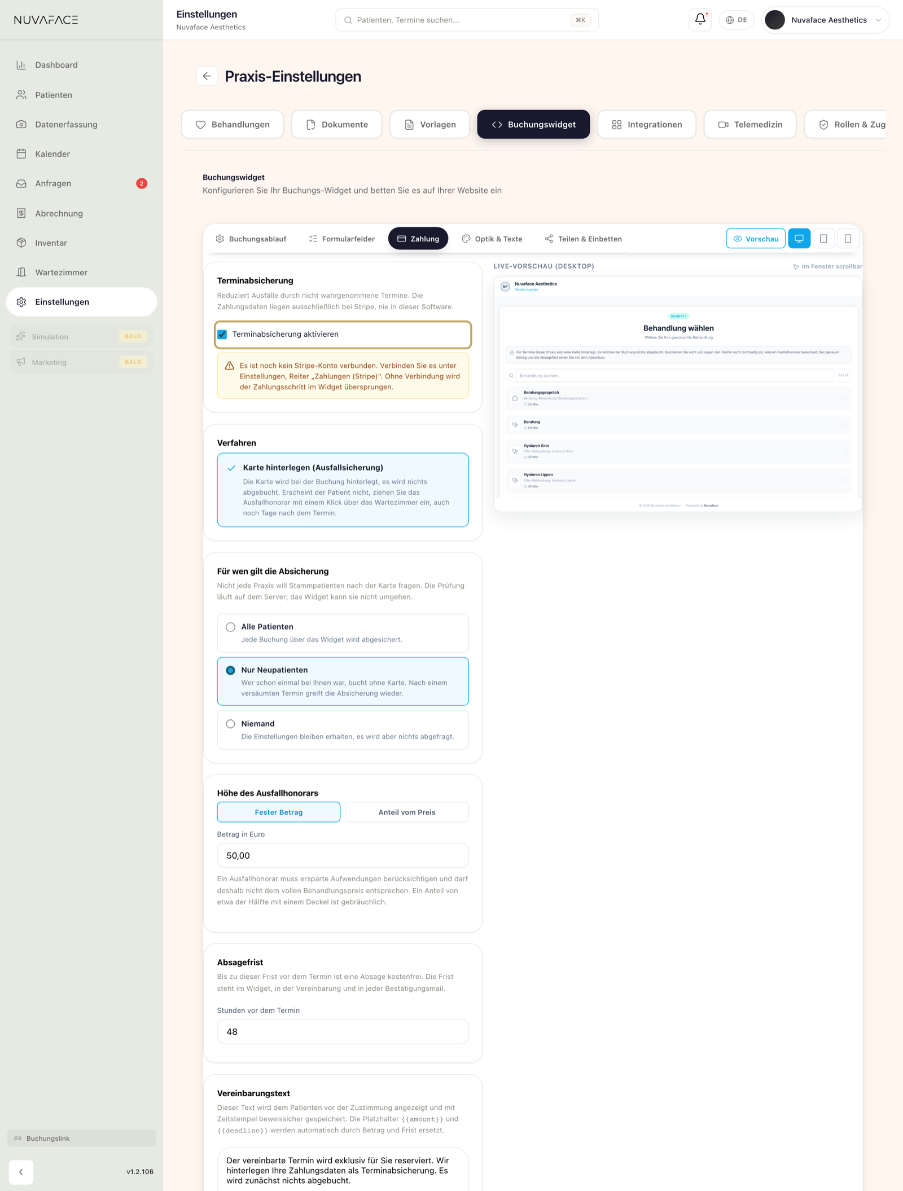Image resolution: width=903 pixels, height=1191 pixels.
Task: Open Kalender in the sidebar
Action: tap(81, 154)
